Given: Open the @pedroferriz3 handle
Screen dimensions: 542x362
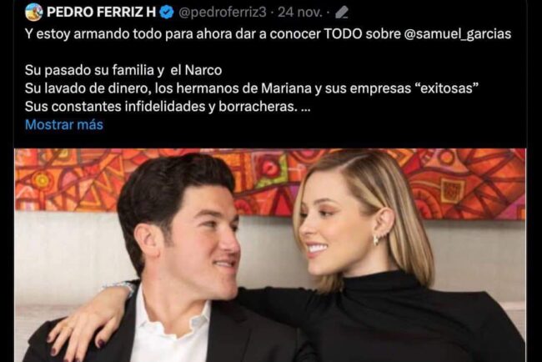Looking at the screenshot, I should tap(223, 13).
